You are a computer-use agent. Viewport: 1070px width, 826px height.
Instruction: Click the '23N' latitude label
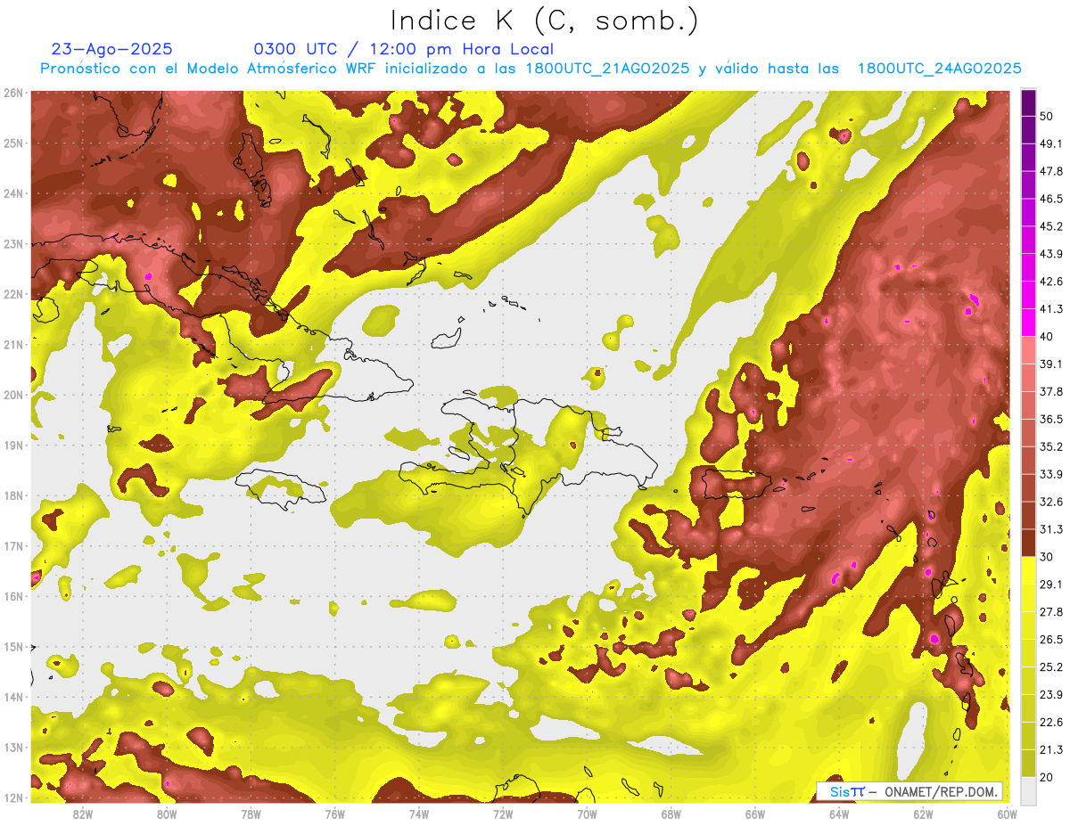[12, 243]
